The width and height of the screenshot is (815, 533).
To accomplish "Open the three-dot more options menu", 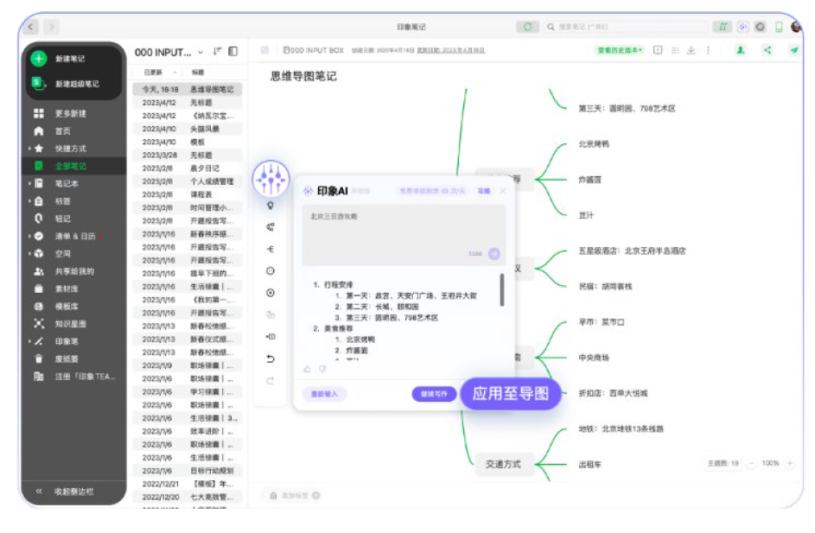I will point(708,50).
